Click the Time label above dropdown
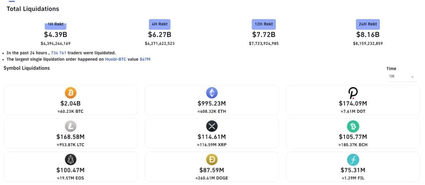Screen dimensions: 425x185 pos(391,69)
